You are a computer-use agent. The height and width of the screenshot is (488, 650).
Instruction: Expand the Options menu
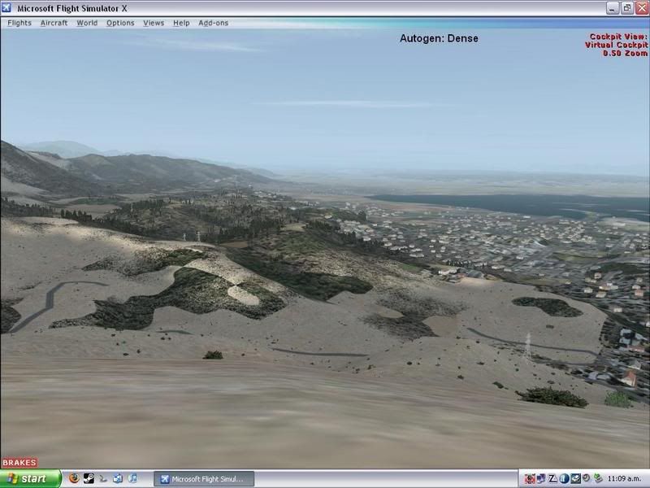click(120, 23)
